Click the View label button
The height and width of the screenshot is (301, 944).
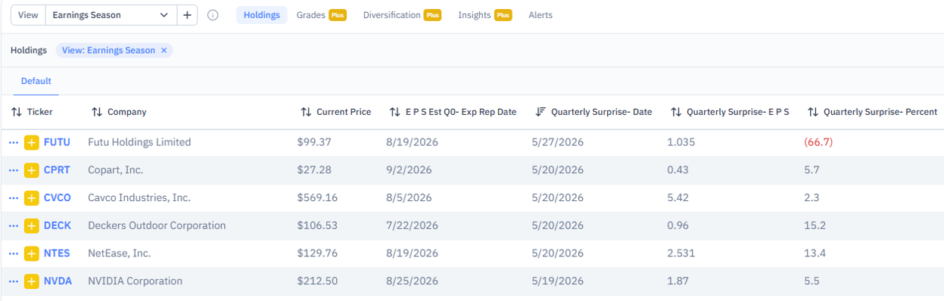tap(28, 15)
